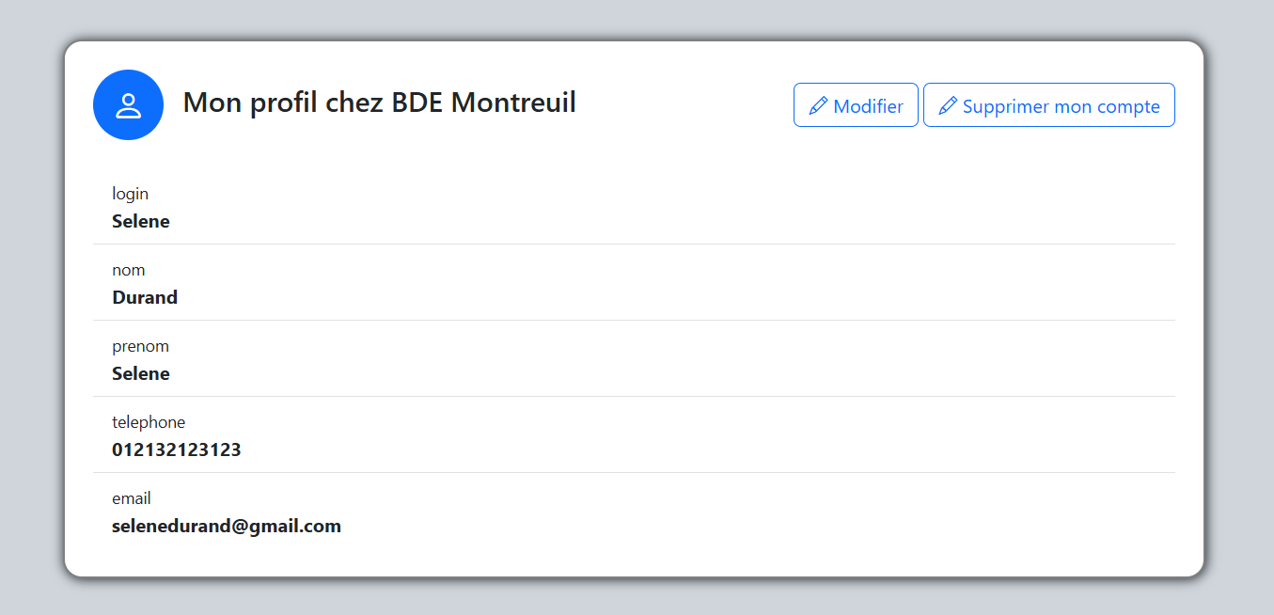
Task: Click the "login" field label
Action: click(130, 194)
